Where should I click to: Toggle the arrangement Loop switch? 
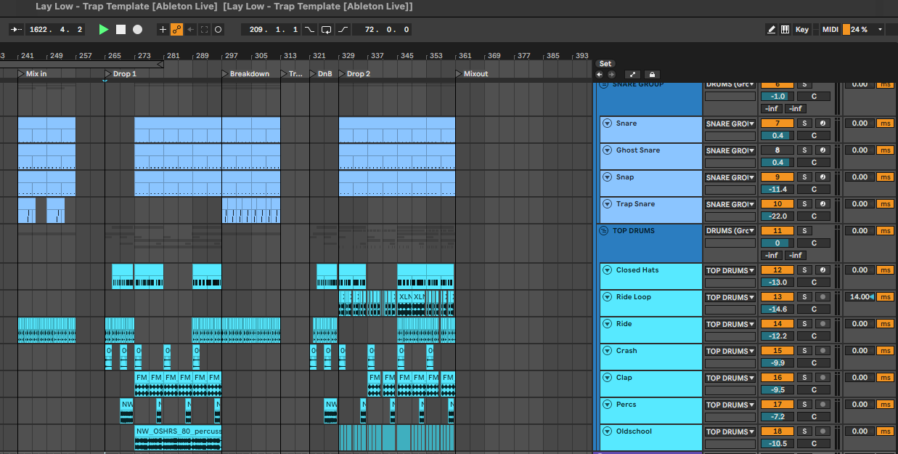click(326, 30)
